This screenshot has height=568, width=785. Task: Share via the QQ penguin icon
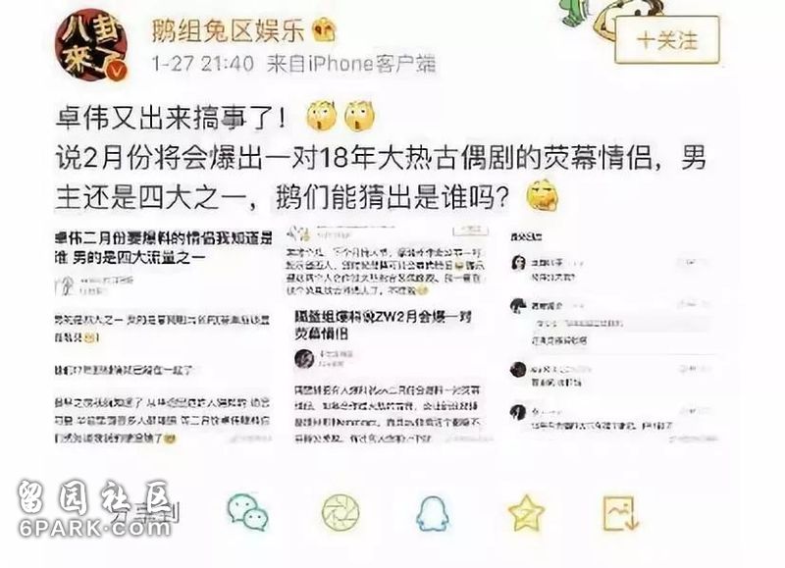click(433, 513)
